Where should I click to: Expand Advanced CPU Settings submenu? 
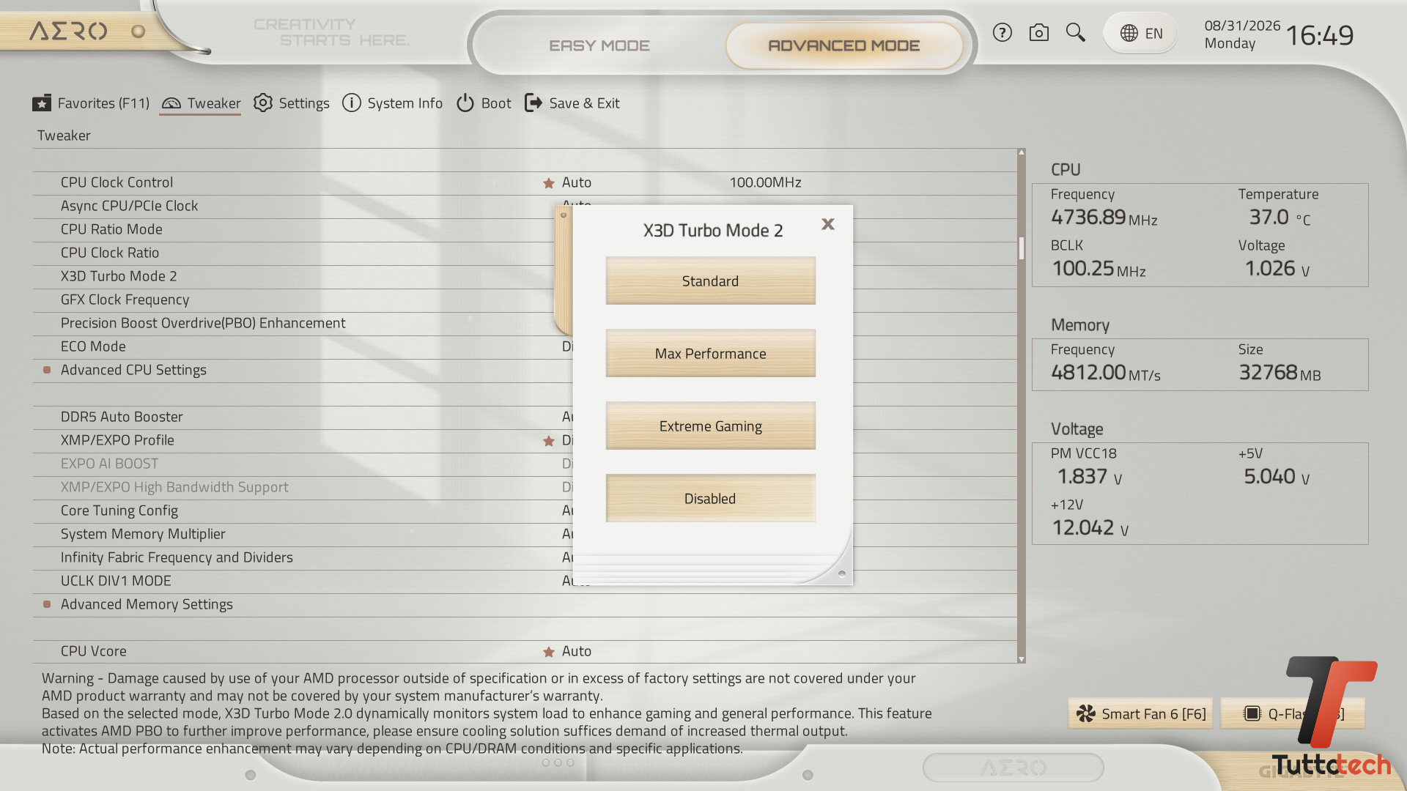pyautogui.click(x=133, y=370)
